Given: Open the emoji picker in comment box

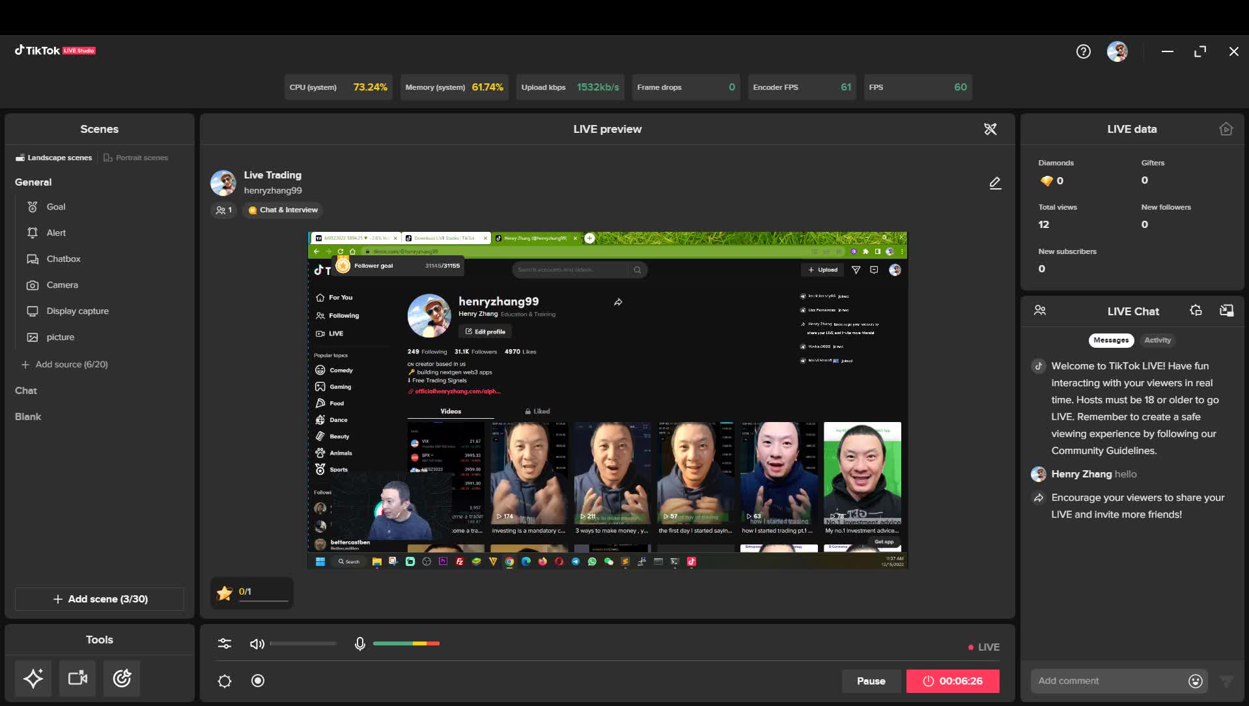Looking at the screenshot, I should coord(1196,681).
